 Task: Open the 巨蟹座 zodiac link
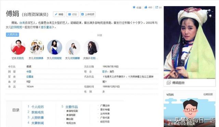coord(30,77)
